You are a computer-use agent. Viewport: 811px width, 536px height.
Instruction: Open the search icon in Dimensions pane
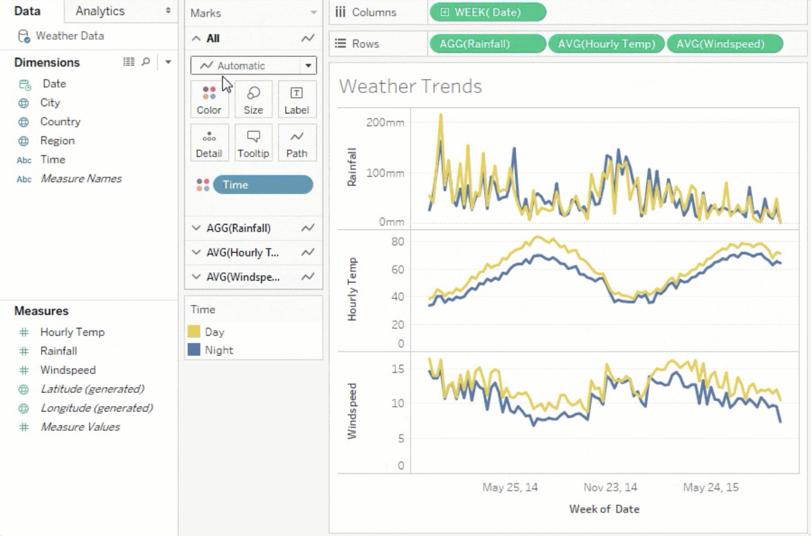click(x=144, y=62)
